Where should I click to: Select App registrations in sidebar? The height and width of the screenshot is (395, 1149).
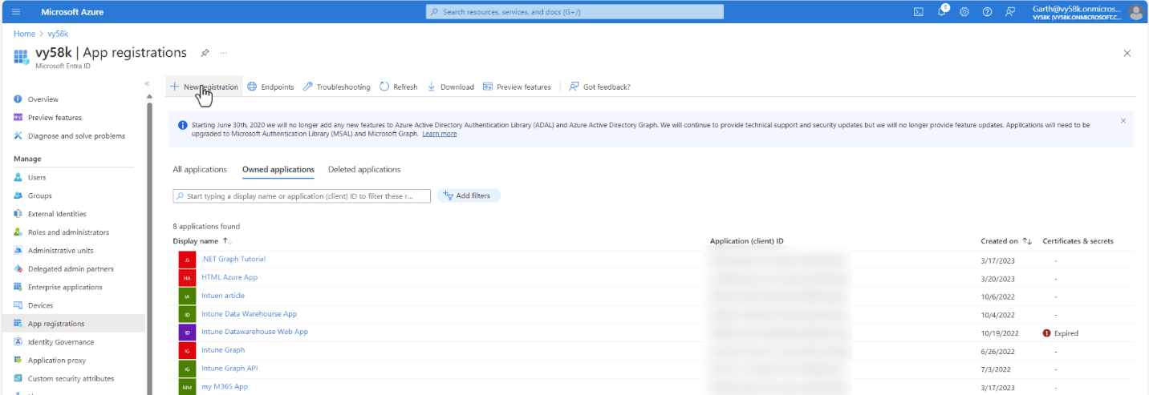56,324
